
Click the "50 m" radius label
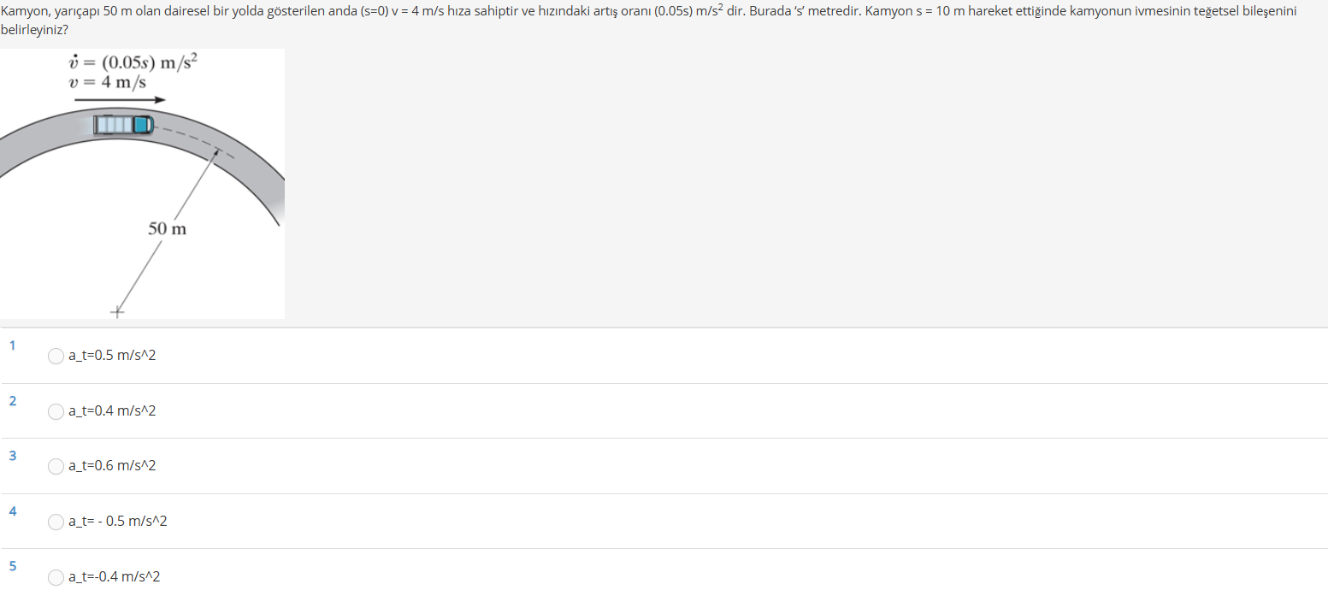[167, 229]
